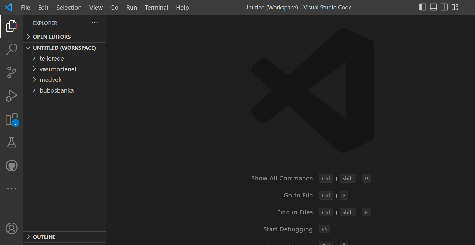The image size is (475, 245).
Task: Open the Accounts menu icon
Action: (12, 229)
